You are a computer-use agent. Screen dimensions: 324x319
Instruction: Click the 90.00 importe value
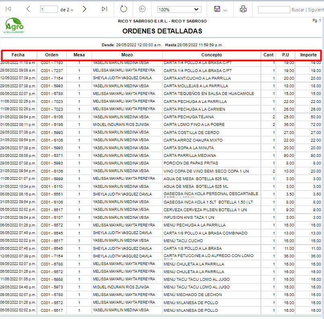(316, 155)
